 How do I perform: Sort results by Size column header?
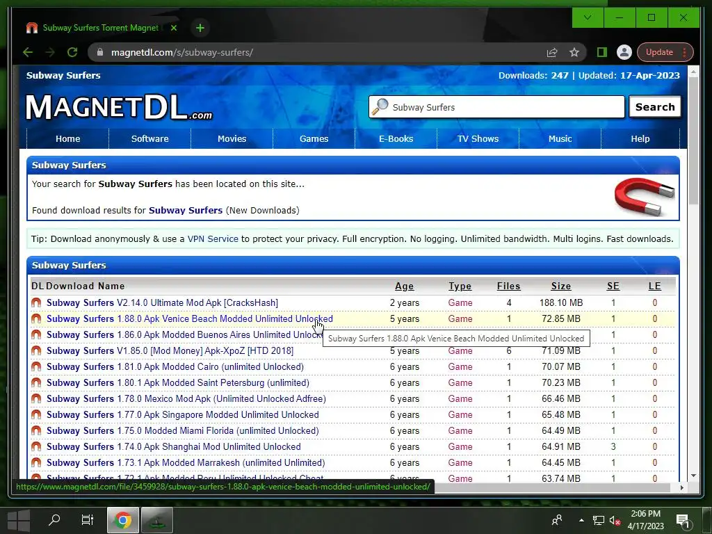[561, 286]
